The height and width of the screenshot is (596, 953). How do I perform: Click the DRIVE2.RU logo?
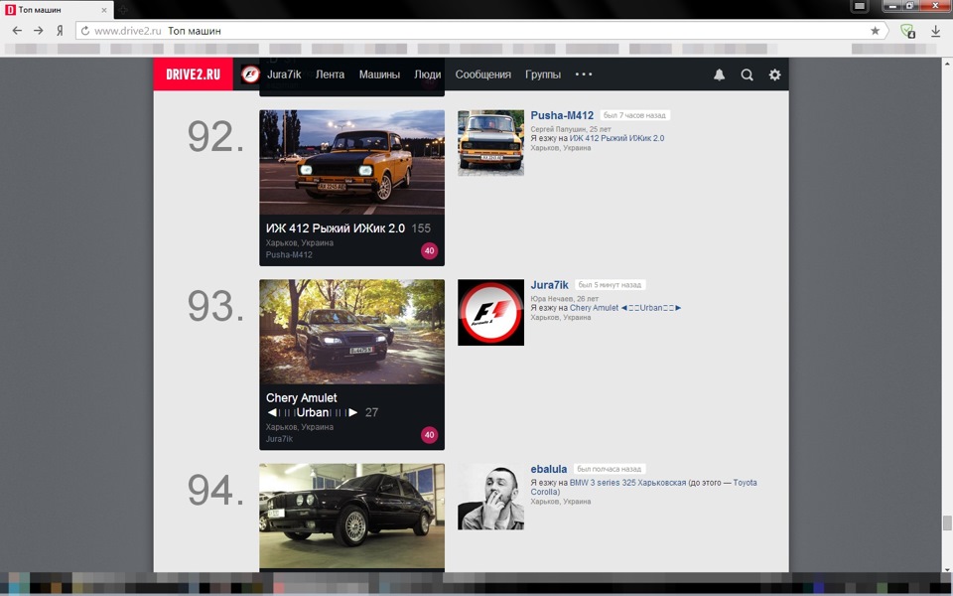(x=193, y=74)
